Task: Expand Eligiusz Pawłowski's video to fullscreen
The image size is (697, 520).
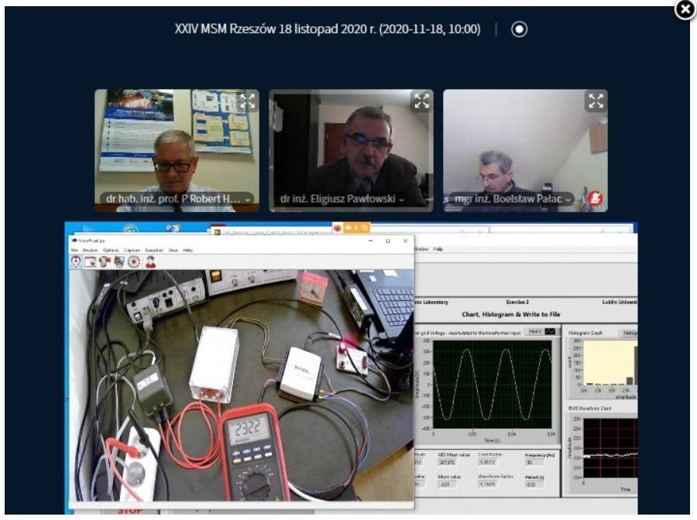Action: 421,101
